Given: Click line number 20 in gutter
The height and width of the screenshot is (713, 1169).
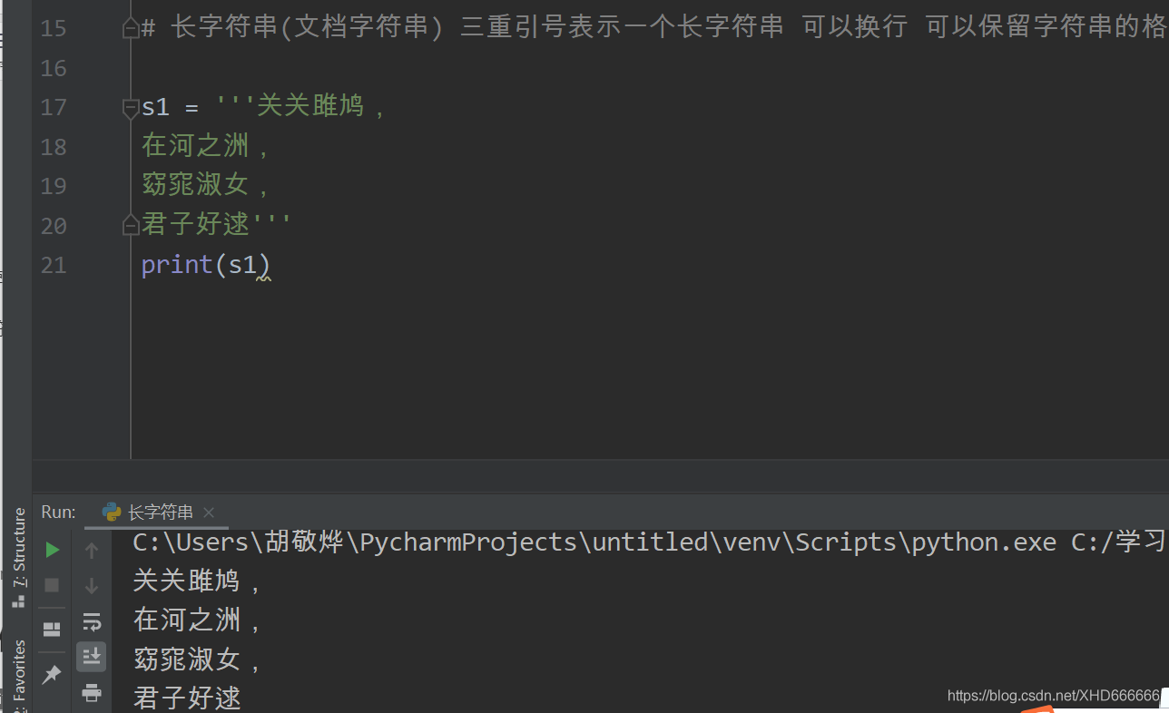Looking at the screenshot, I should (x=54, y=226).
